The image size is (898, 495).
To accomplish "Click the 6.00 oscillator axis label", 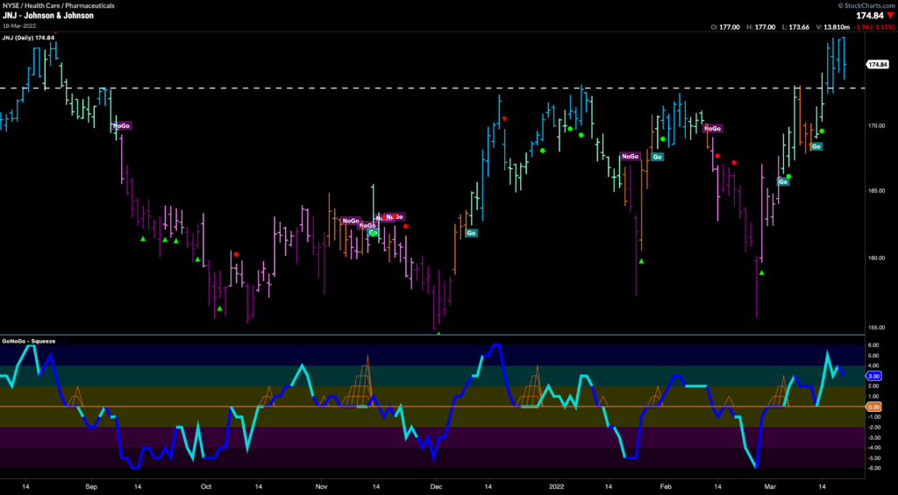I will point(874,345).
